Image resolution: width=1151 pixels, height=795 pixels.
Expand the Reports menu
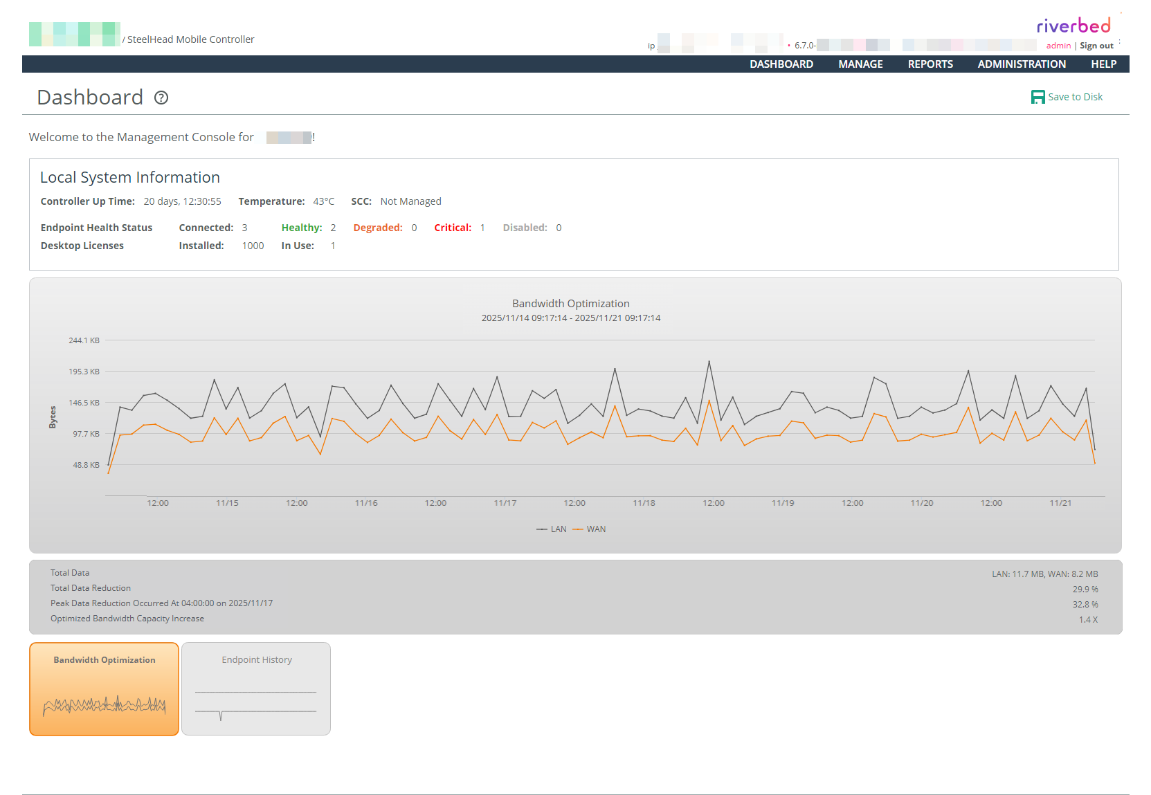(930, 64)
